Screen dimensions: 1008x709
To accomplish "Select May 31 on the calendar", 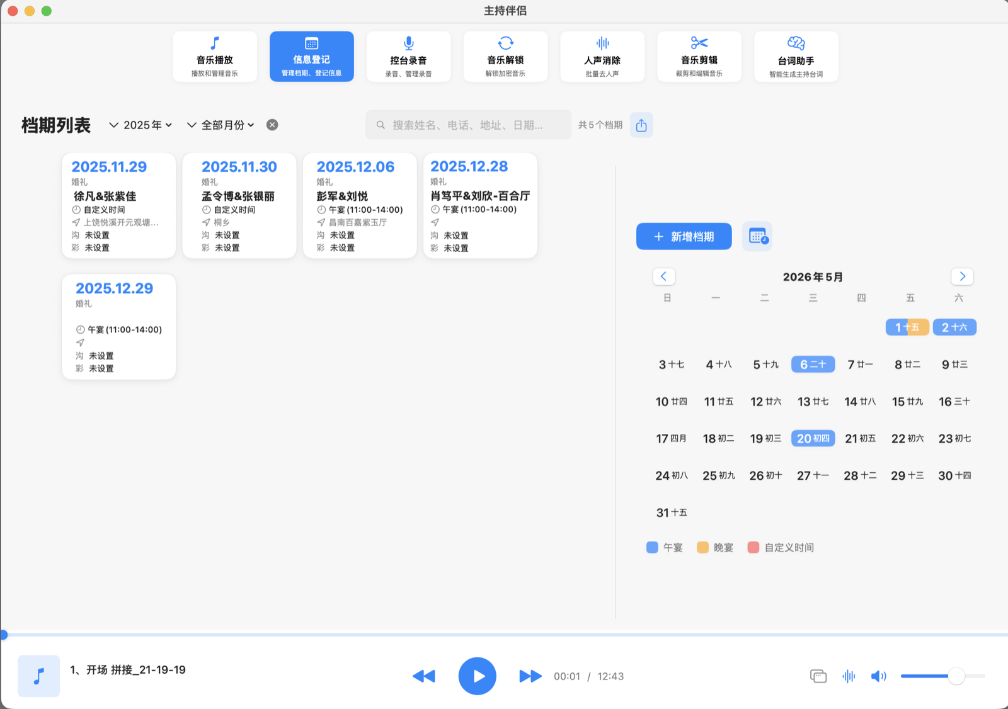I will click(x=672, y=513).
